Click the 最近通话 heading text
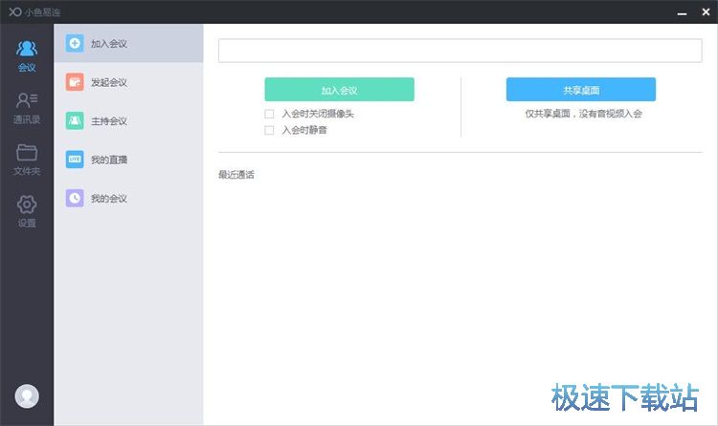The image size is (718, 426). 236,175
